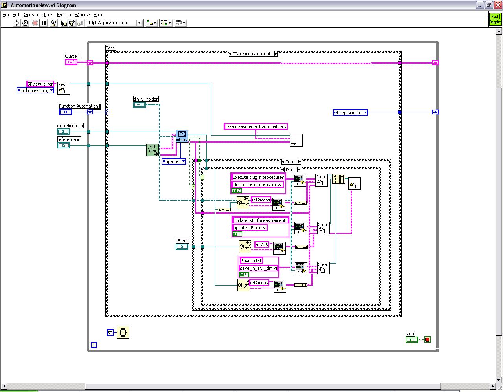The width and height of the screenshot is (503, 392).
Task: Select the New notifier node beside SPview_error
Action: coord(63,88)
